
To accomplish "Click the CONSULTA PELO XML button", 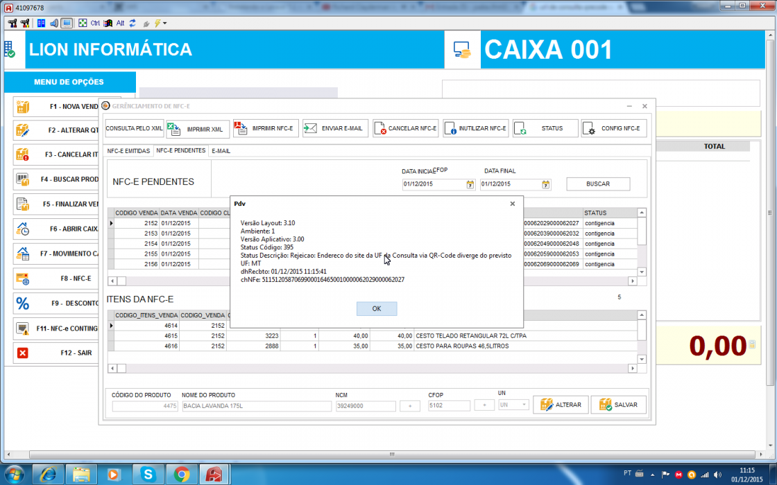I will [135, 128].
